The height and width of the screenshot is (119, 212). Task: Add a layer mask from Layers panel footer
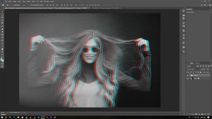click(196, 114)
